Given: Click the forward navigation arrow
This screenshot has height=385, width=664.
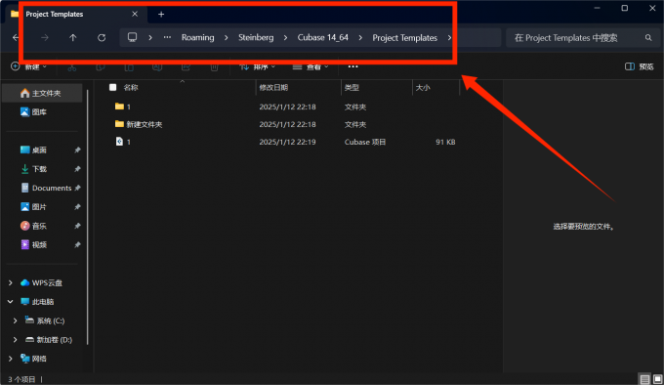Looking at the screenshot, I should click(45, 38).
